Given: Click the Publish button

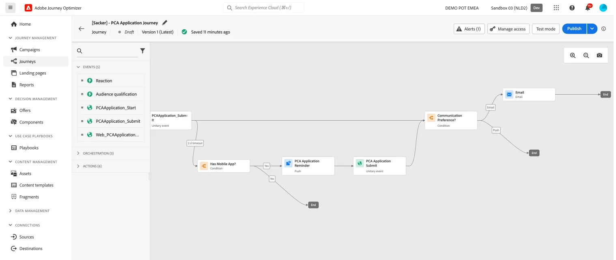Looking at the screenshot, I should click(574, 29).
